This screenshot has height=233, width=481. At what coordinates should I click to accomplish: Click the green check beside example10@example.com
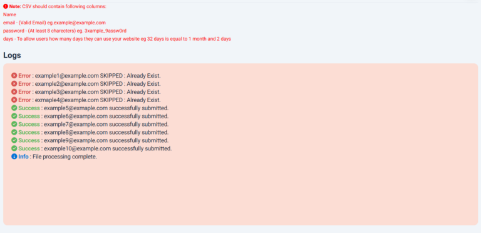click(x=14, y=148)
